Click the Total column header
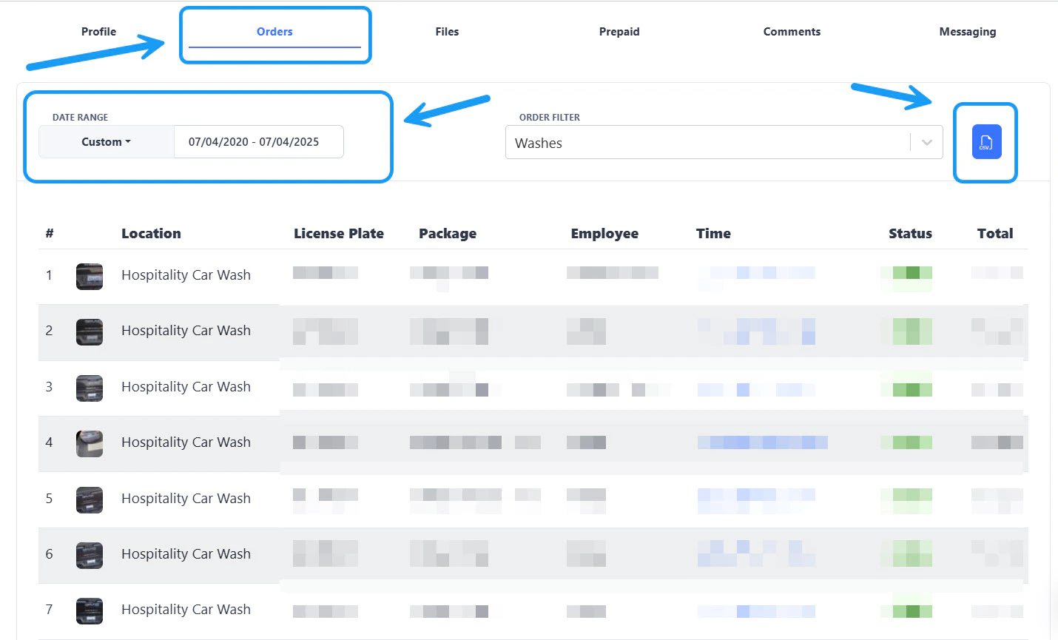The image size is (1058, 640). 995,234
